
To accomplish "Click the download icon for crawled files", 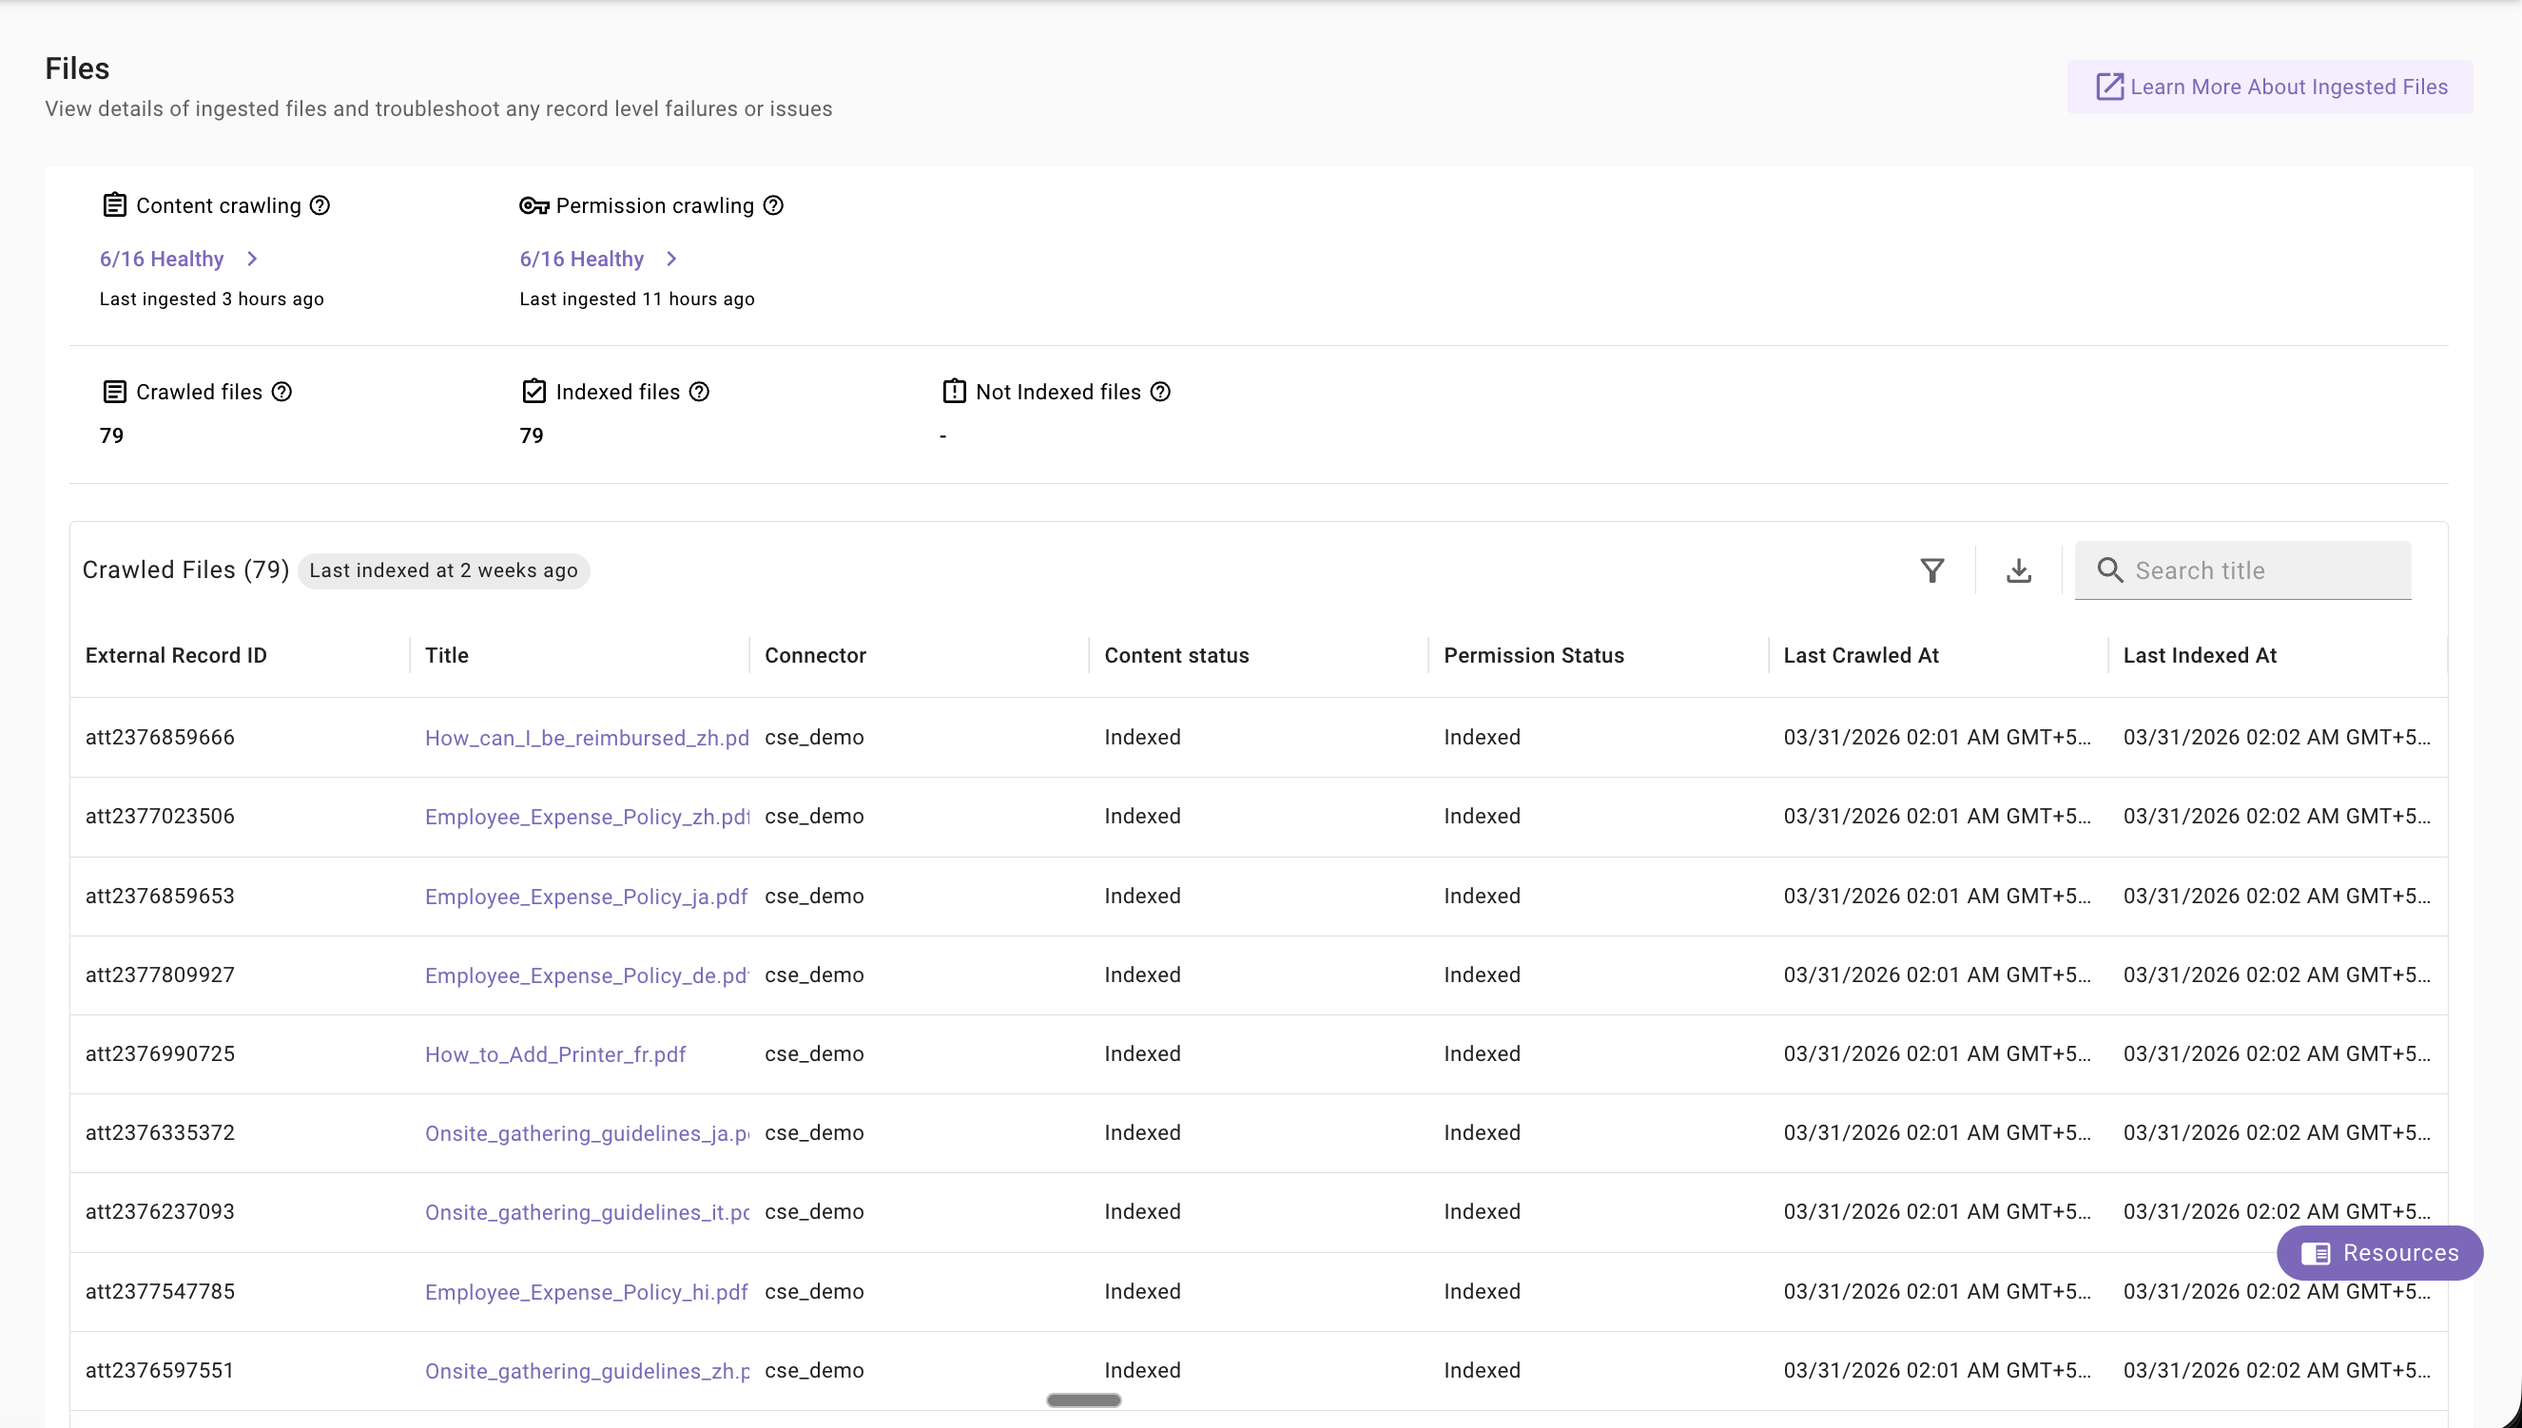I will (x=2018, y=570).
